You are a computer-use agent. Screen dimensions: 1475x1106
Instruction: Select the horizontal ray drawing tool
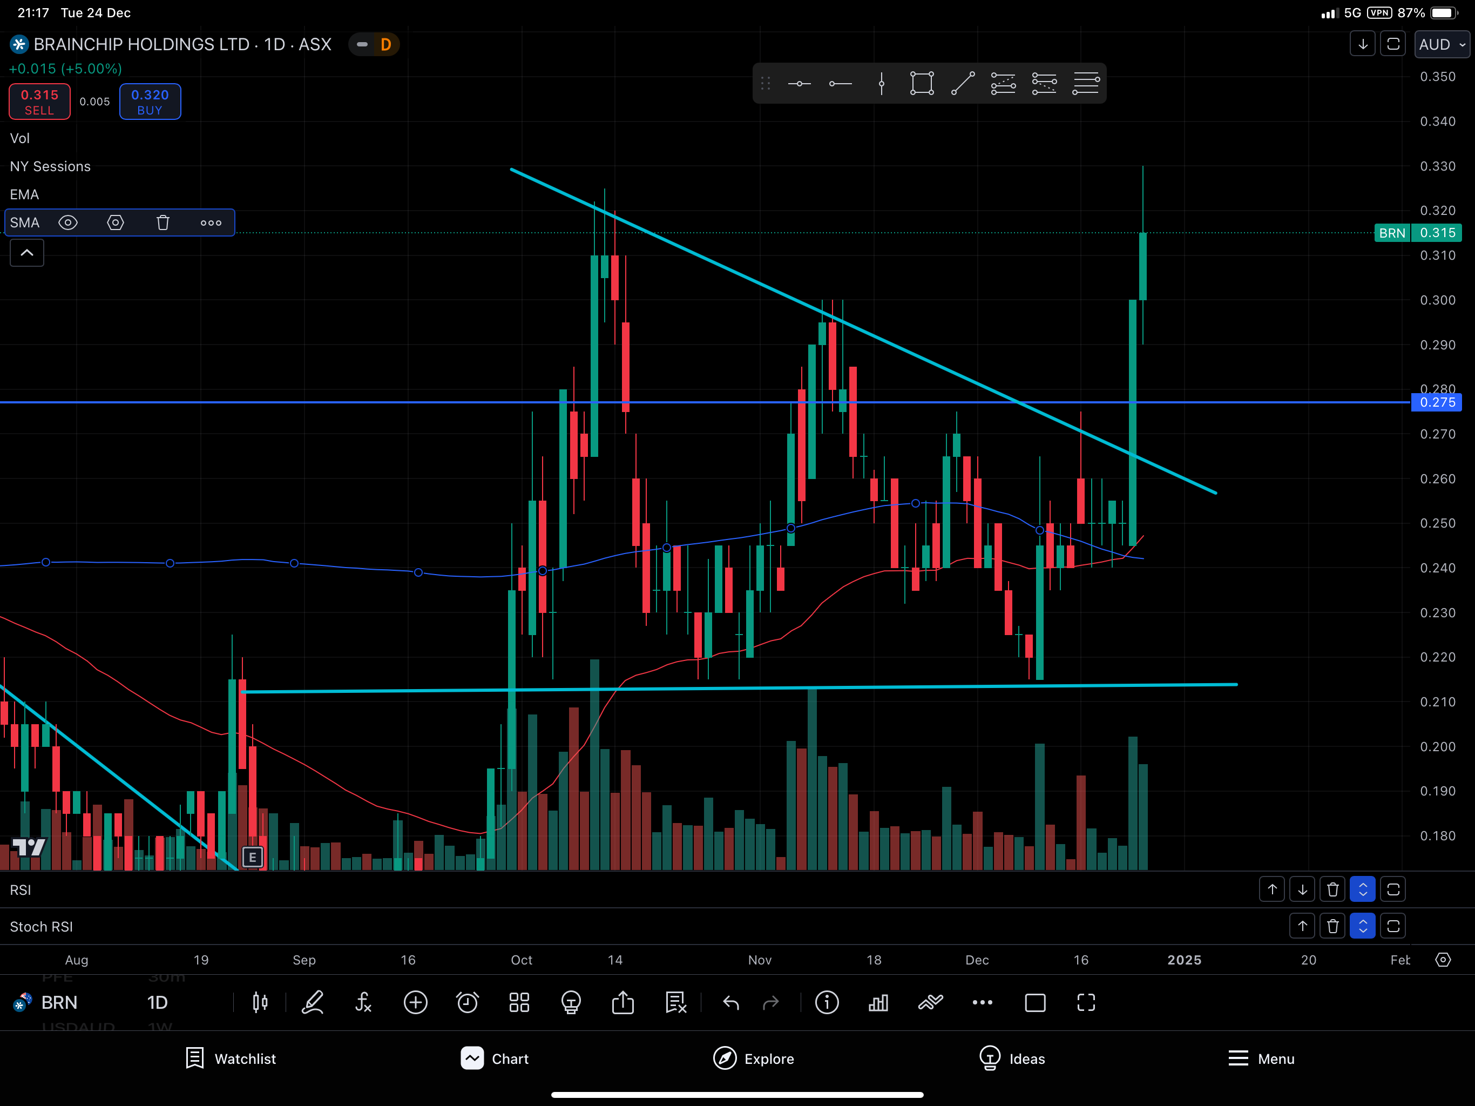point(840,83)
